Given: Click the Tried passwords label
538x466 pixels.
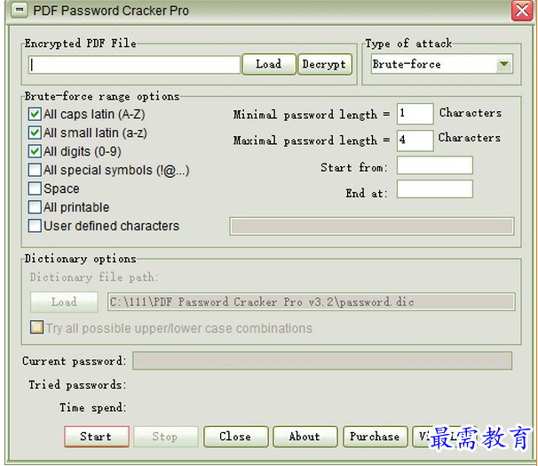Looking at the screenshot, I should click(77, 384).
